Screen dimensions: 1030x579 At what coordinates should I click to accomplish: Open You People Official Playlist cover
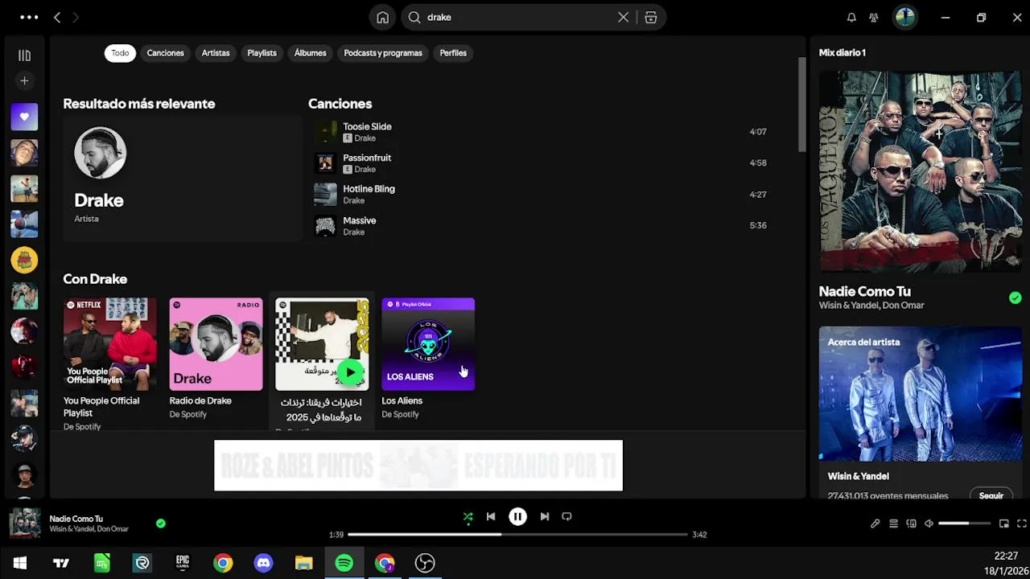point(110,344)
